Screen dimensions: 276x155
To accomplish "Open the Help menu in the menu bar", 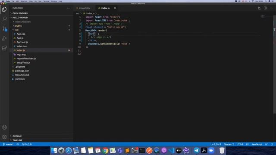I will pyautogui.click(x=60, y=1).
